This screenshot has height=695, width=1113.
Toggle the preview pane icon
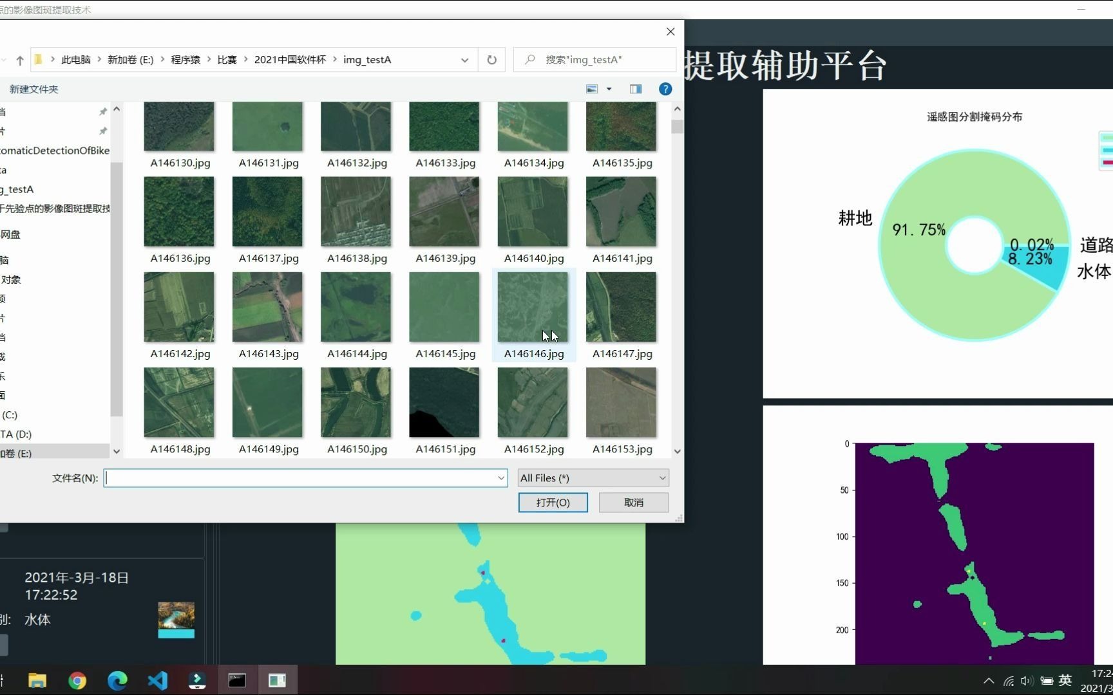click(636, 89)
